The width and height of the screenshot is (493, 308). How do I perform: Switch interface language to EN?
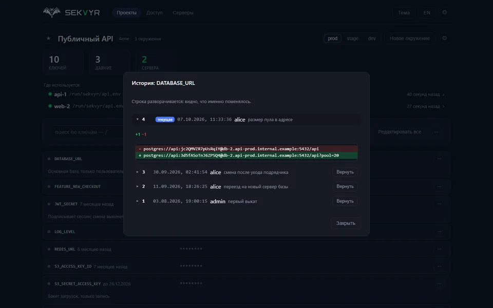pos(427,12)
